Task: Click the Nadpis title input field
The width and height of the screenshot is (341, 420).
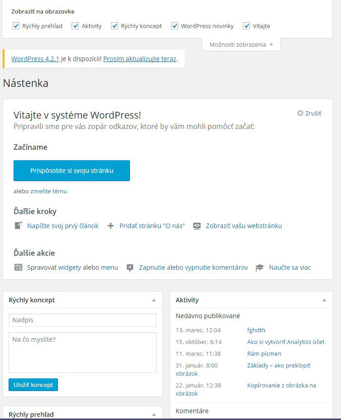Action: [x=82, y=320]
